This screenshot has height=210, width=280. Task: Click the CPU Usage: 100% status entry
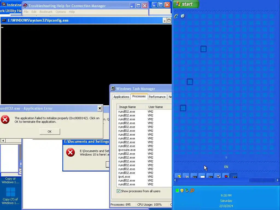(x=150, y=205)
